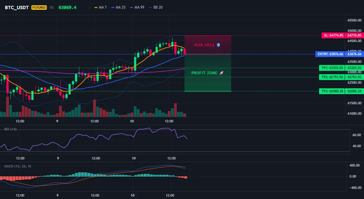This screenshot has height=199, width=364.
Task: Click the rocket icon in the profit zone
Action: click(x=221, y=73)
